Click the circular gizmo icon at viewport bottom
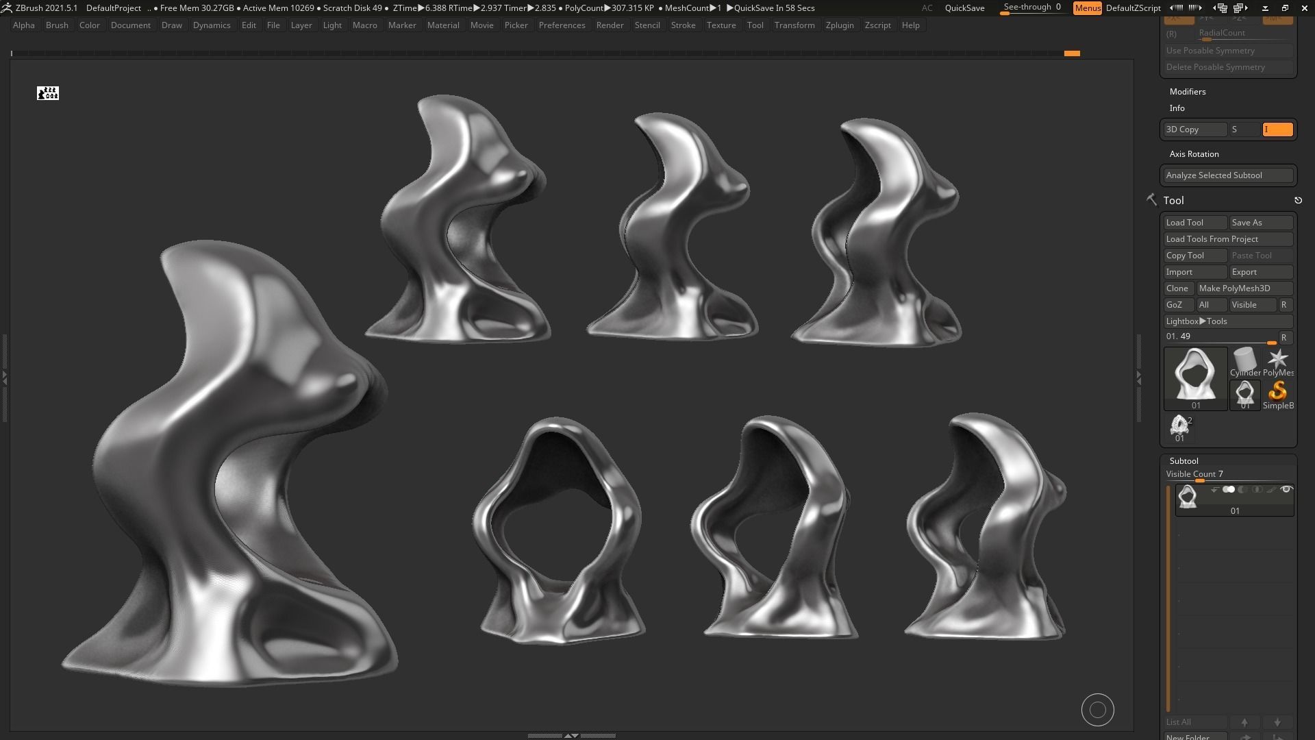Image resolution: width=1315 pixels, height=740 pixels. [1098, 710]
